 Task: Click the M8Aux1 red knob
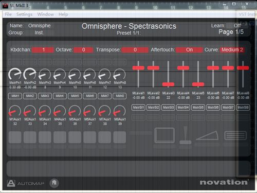tap(120, 111)
